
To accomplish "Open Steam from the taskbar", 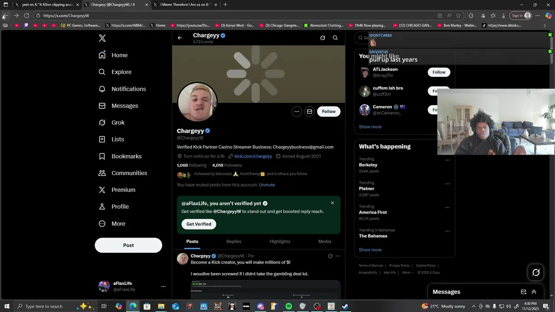I will (x=345, y=306).
